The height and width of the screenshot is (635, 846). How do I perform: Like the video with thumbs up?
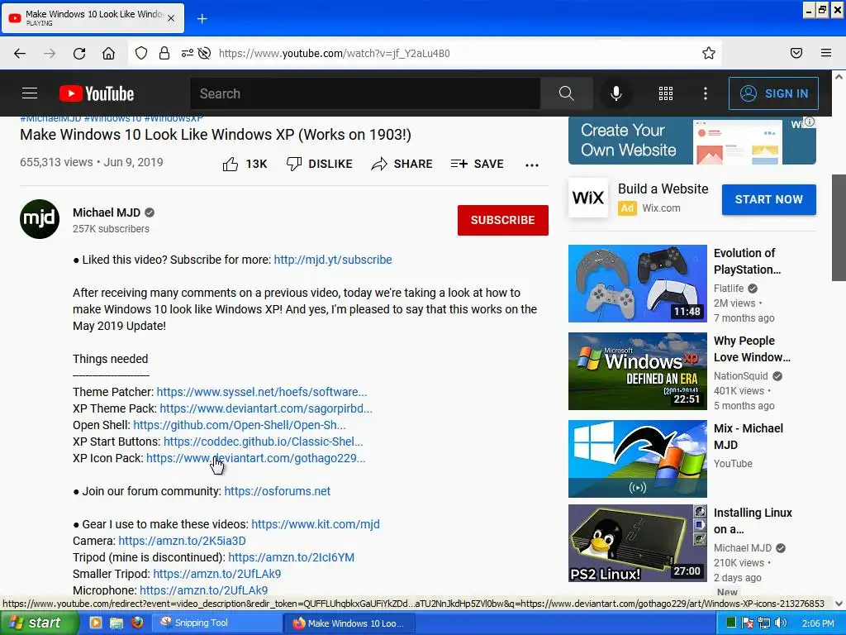coord(245,164)
